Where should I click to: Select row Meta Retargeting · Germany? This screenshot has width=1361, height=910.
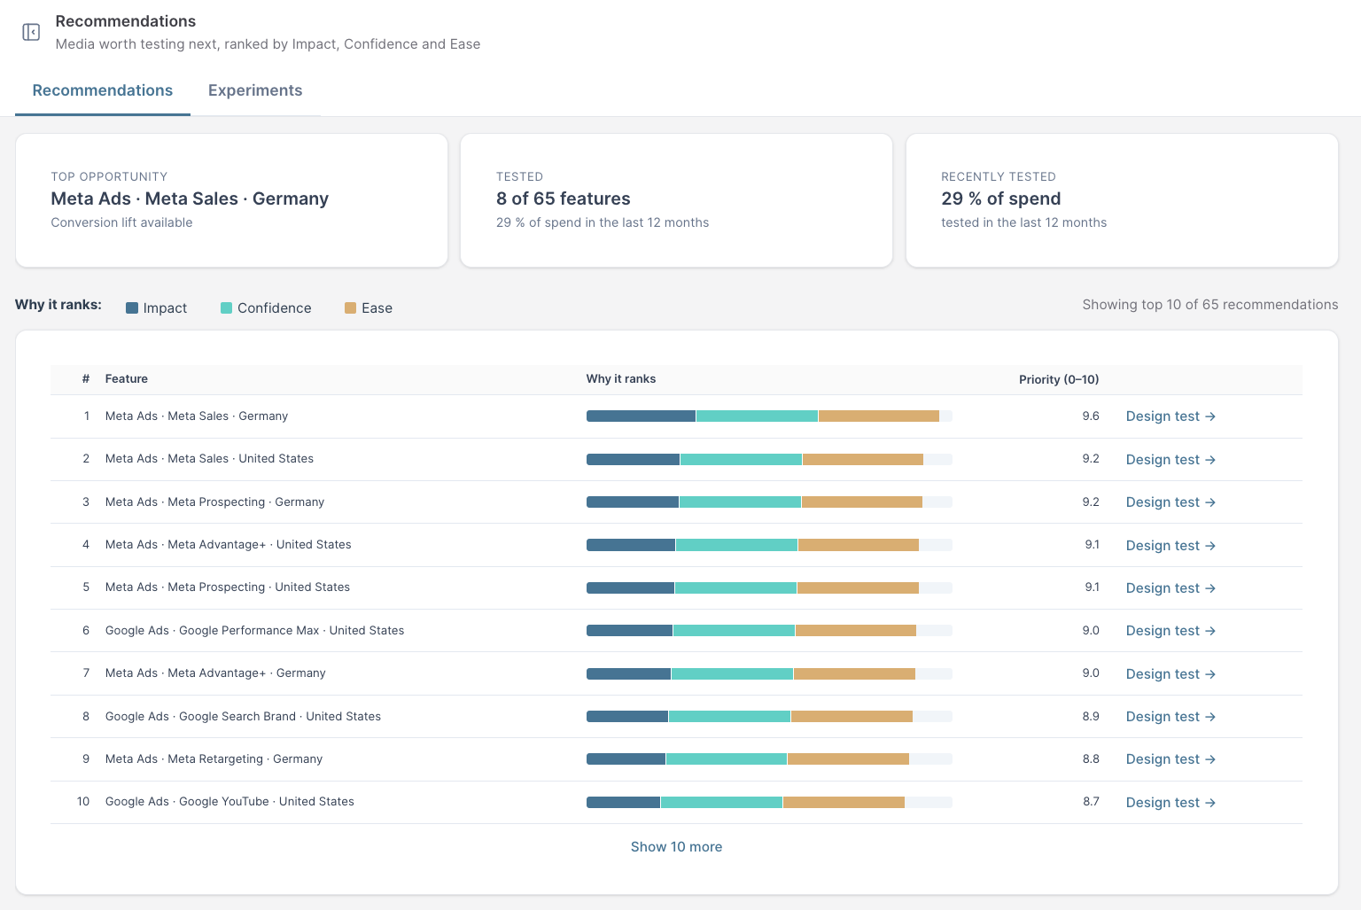[676, 759]
